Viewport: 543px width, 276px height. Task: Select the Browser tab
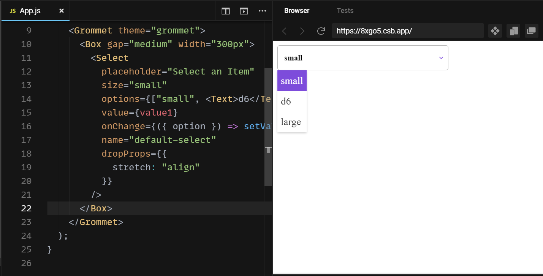click(297, 10)
